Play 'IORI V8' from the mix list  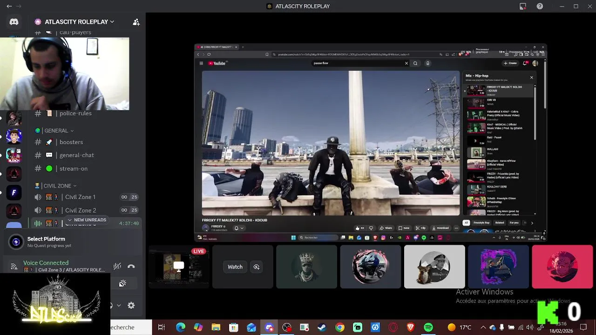click(499, 102)
